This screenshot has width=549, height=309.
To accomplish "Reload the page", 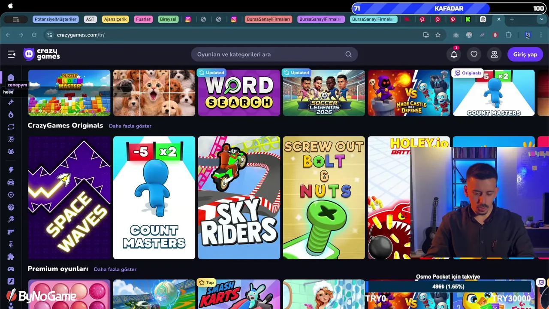I will pos(34,35).
